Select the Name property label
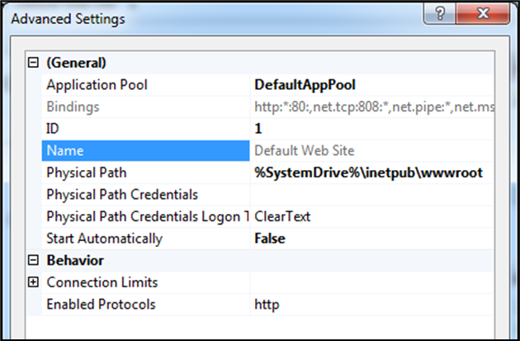Screen dimensions: 520x341 click(x=145, y=150)
